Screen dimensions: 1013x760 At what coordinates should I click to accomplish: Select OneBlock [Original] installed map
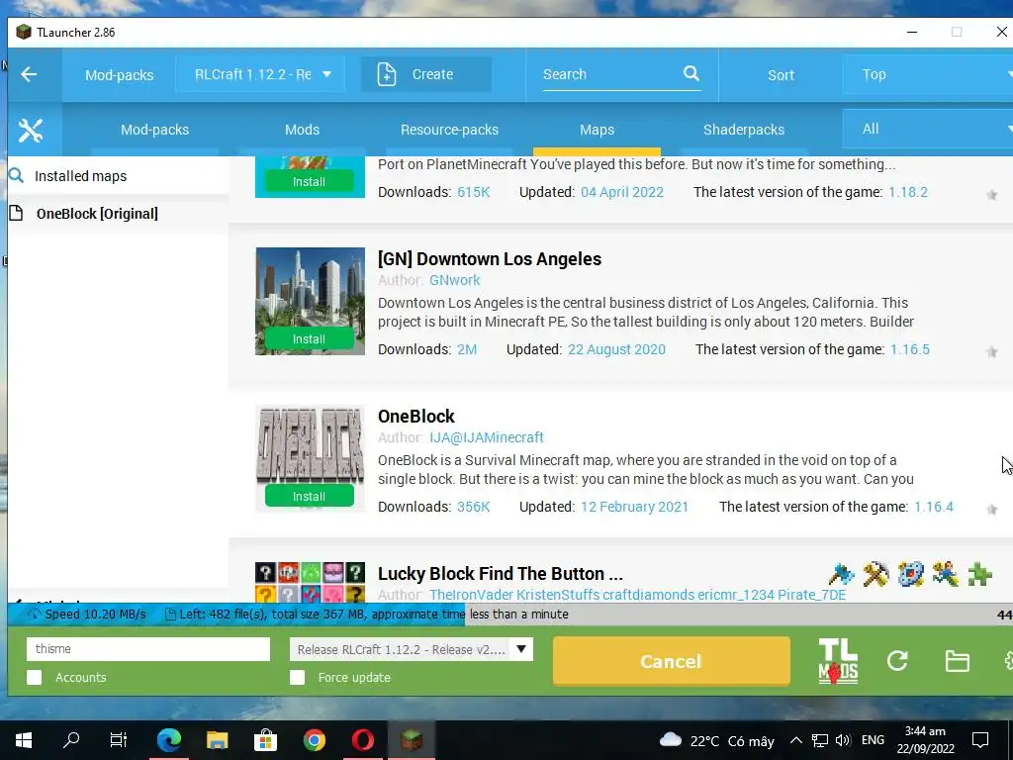click(118, 214)
